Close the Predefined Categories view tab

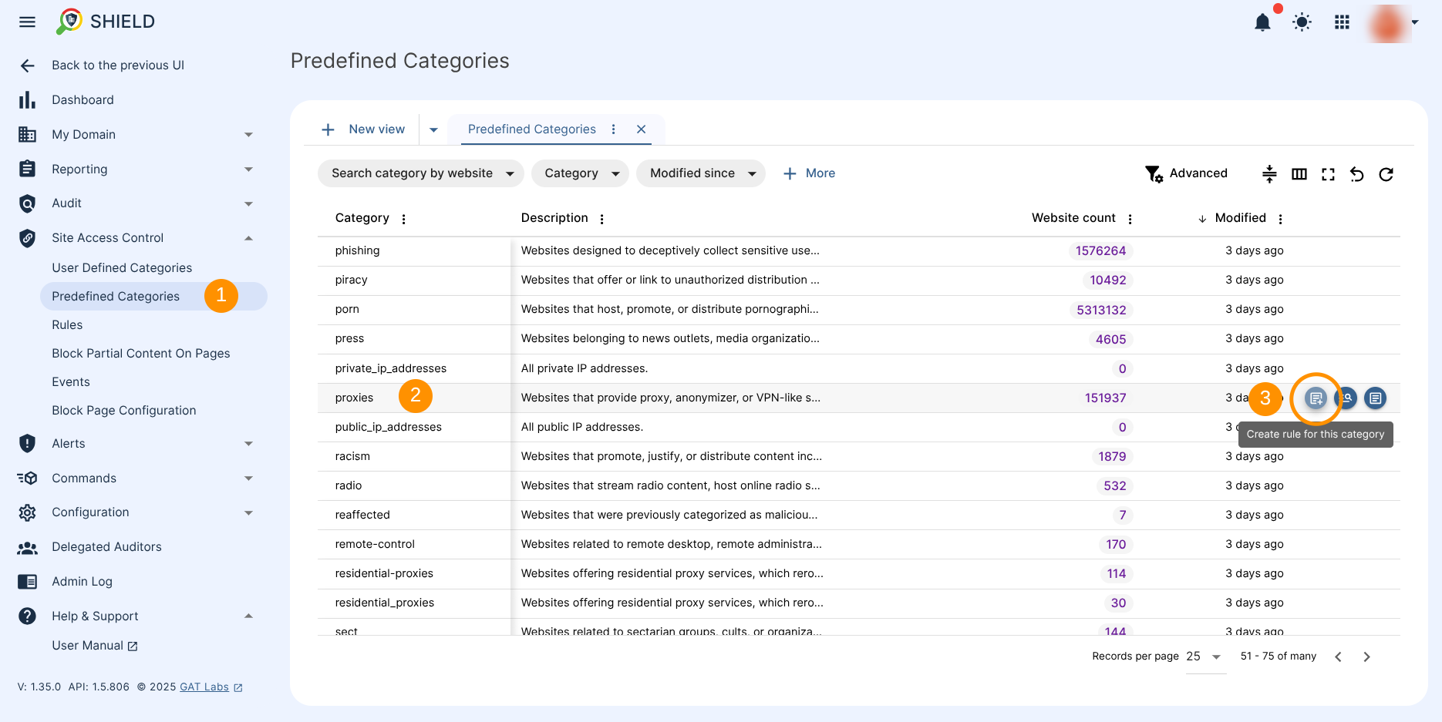click(x=641, y=129)
